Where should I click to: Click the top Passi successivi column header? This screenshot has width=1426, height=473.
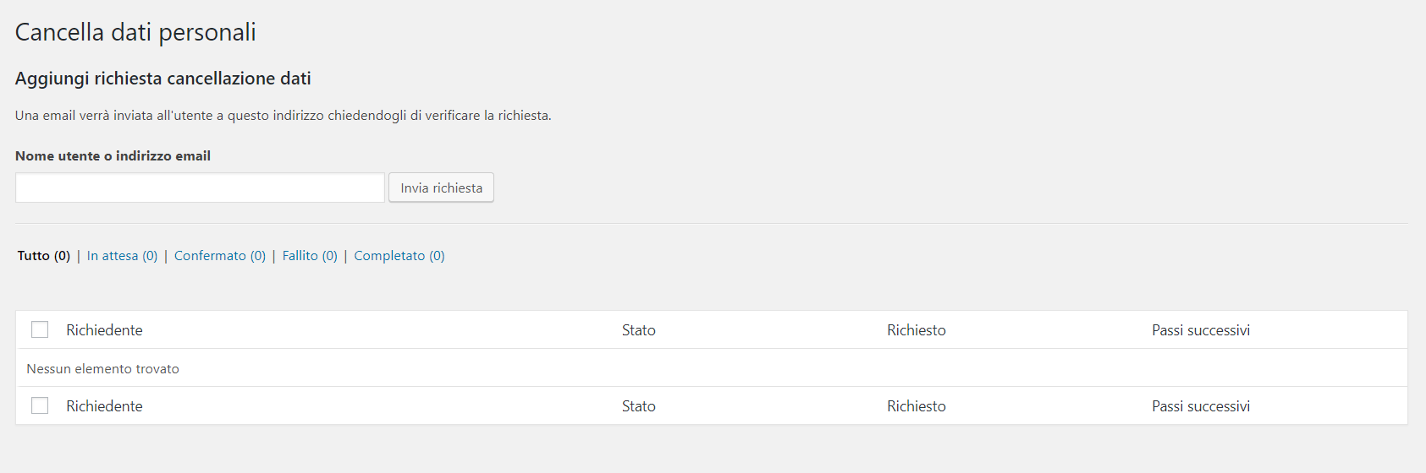tap(1201, 330)
